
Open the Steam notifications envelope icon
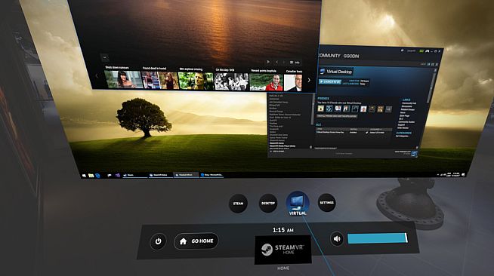click(403, 50)
